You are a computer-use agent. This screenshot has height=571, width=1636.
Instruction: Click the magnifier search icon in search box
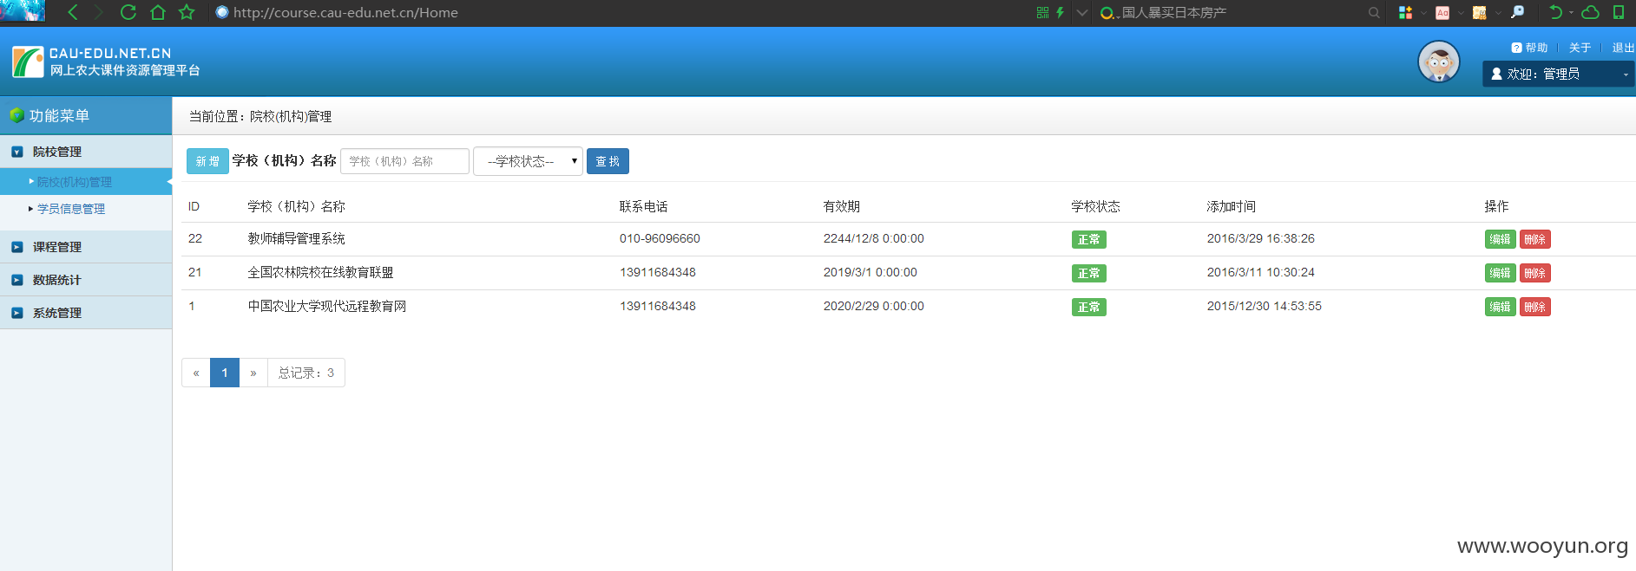coord(1374,12)
